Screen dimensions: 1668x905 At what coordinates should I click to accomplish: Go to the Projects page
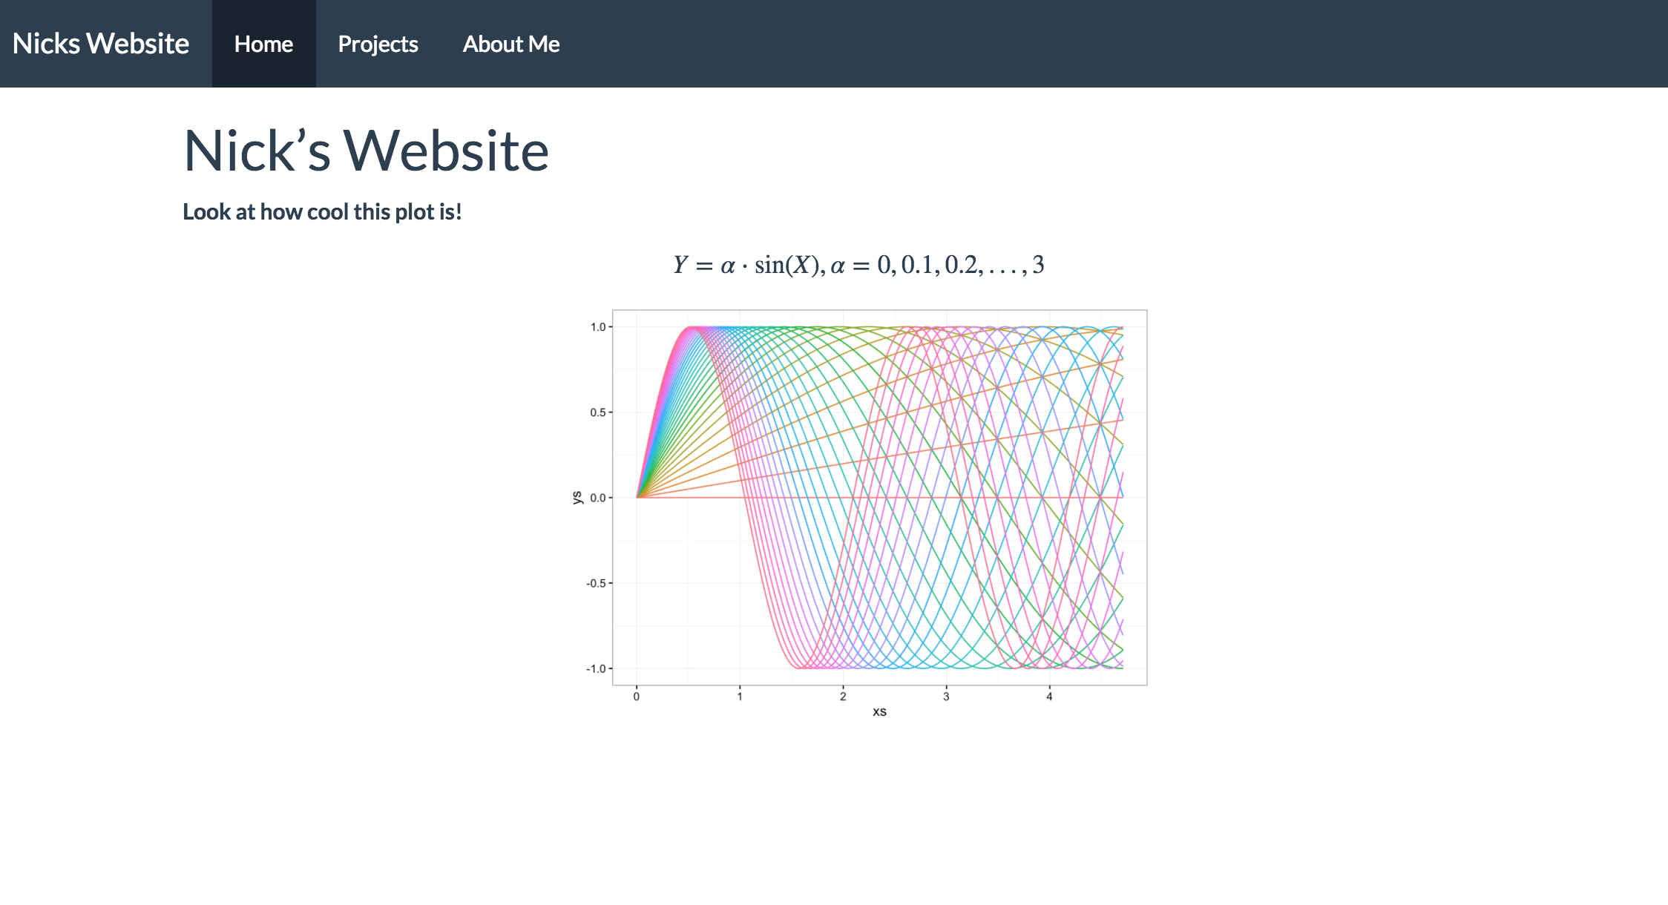(378, 44)
